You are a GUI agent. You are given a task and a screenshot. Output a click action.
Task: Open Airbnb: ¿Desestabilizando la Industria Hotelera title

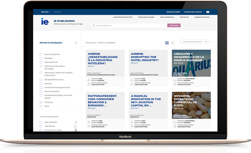[103, 59]
